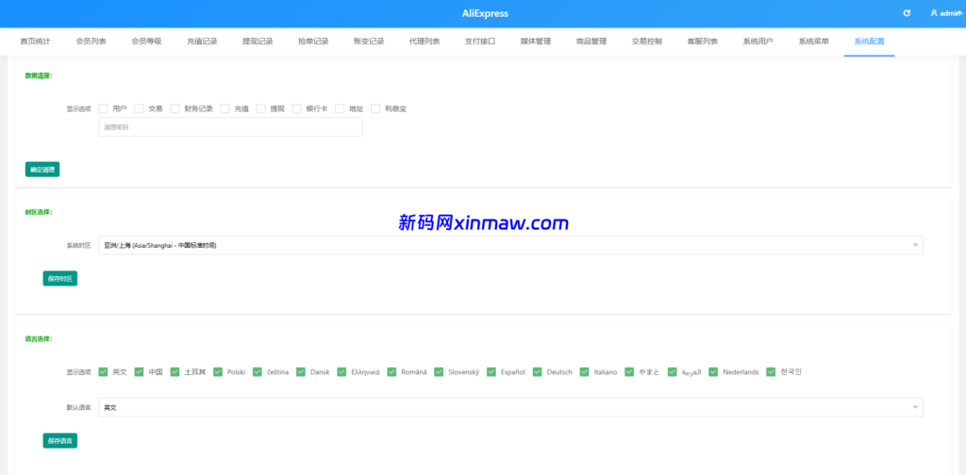
Task: Go to 系统菜单 tab
Action: (814, 41)
